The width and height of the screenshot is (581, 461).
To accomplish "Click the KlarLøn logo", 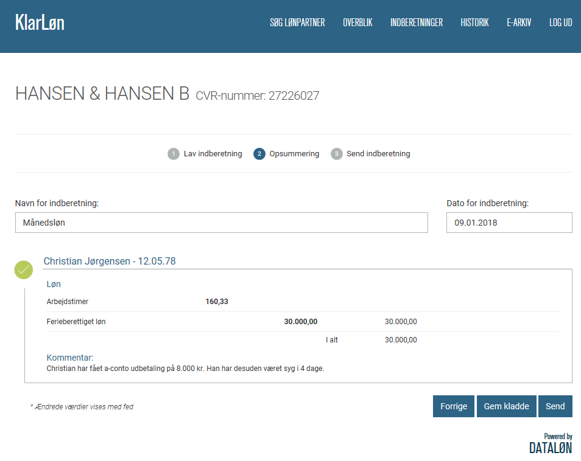I will click(x=40, y=23).
